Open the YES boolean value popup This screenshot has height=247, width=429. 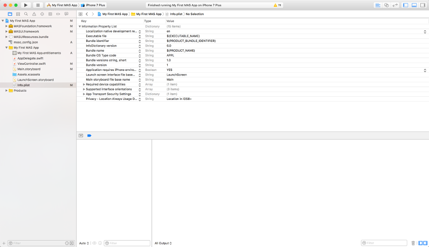(425, 70)
